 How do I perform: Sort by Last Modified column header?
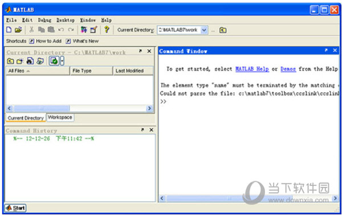click(x=133, y=71)
